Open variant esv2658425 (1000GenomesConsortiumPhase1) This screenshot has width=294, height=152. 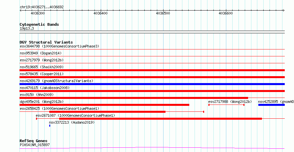coord(59,108)
